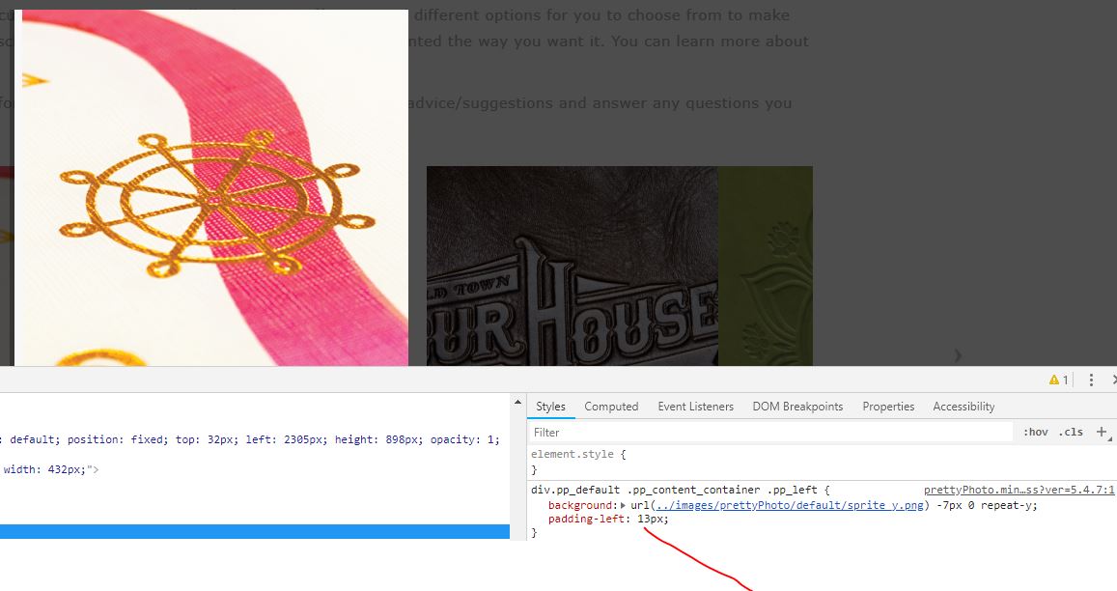The height and width of the screenshot is (591, 1117).
Task: Focus the styles Filter input field
Action: click(x=770, y=432)
